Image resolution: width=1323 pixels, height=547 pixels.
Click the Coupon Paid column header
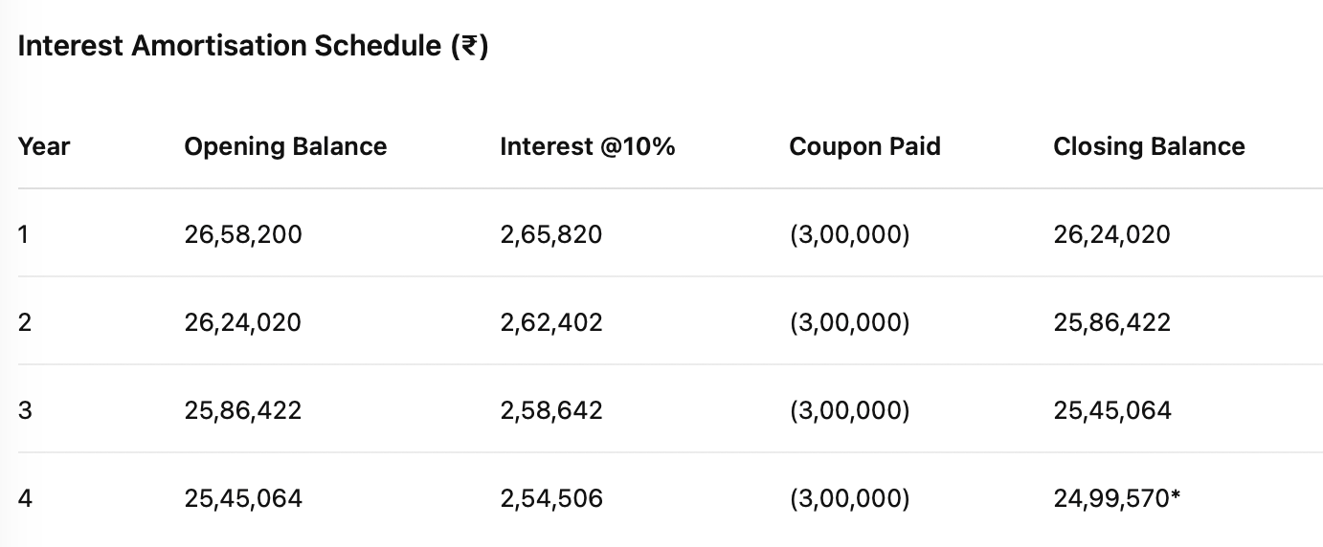point(864,146)
